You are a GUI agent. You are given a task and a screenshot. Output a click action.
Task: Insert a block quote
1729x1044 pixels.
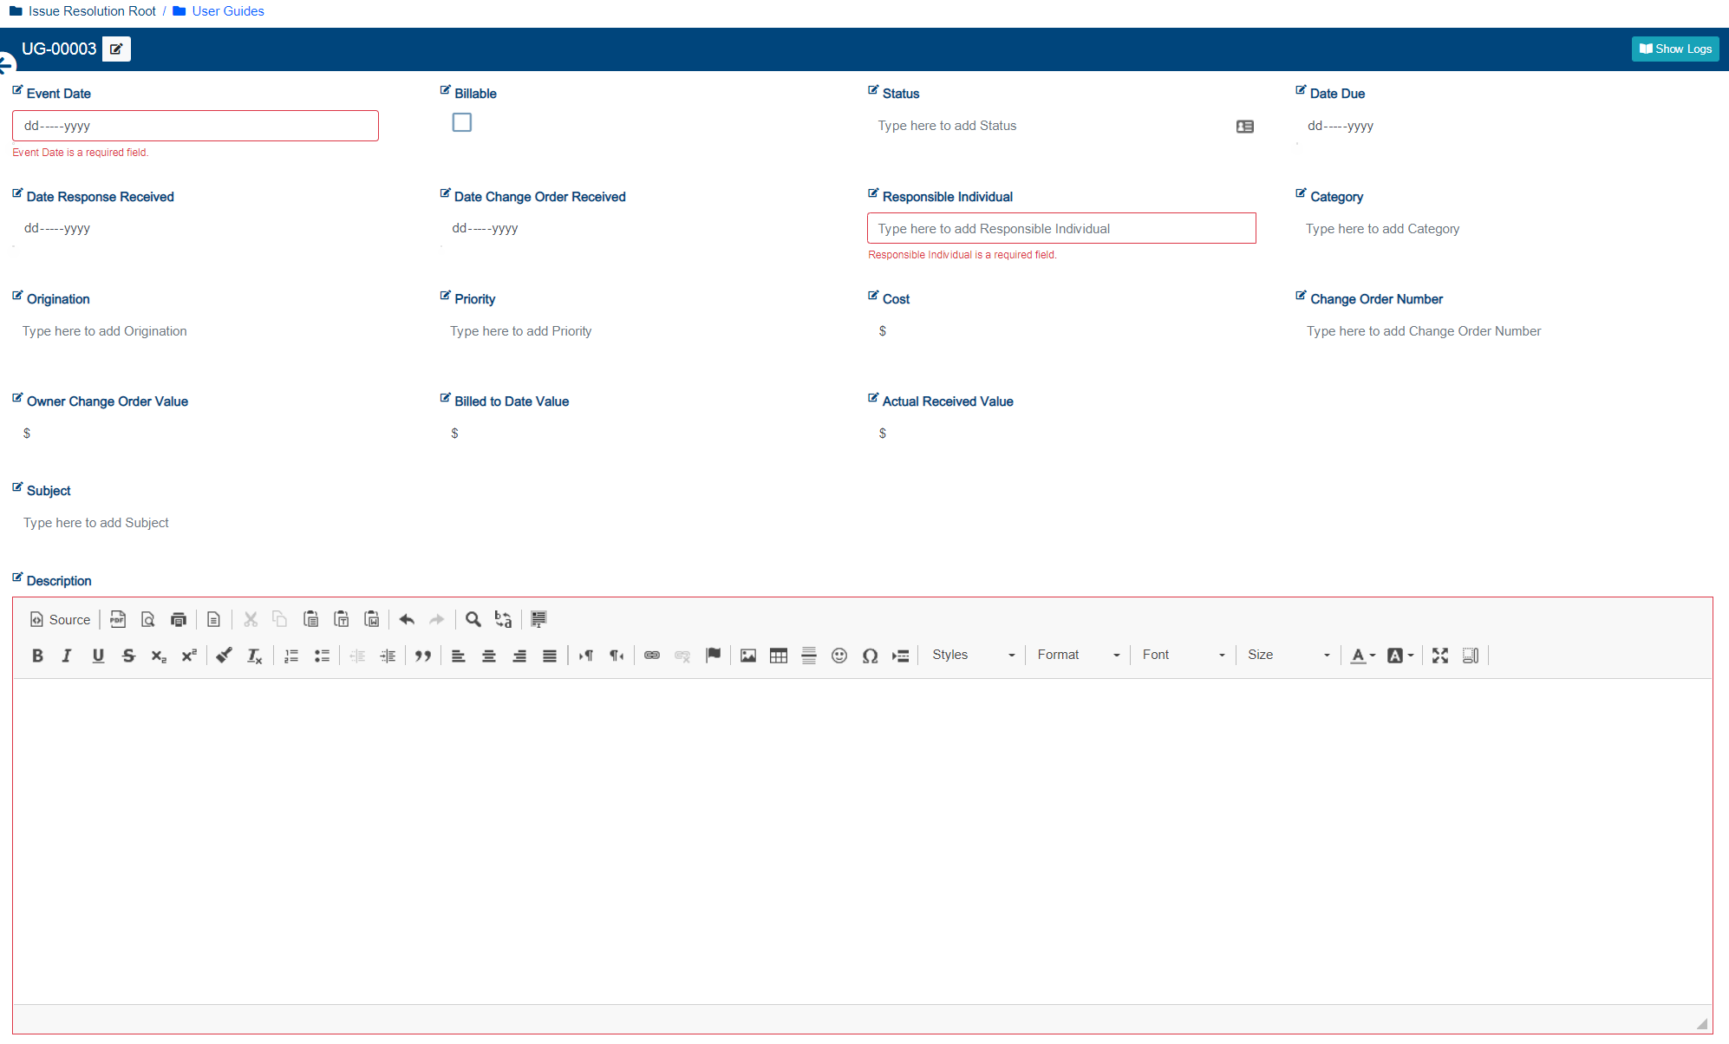(x=423, y=656)
